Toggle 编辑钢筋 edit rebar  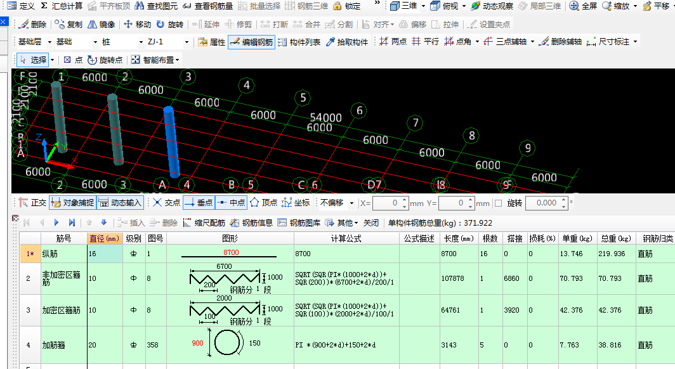[x=251, y=42]
